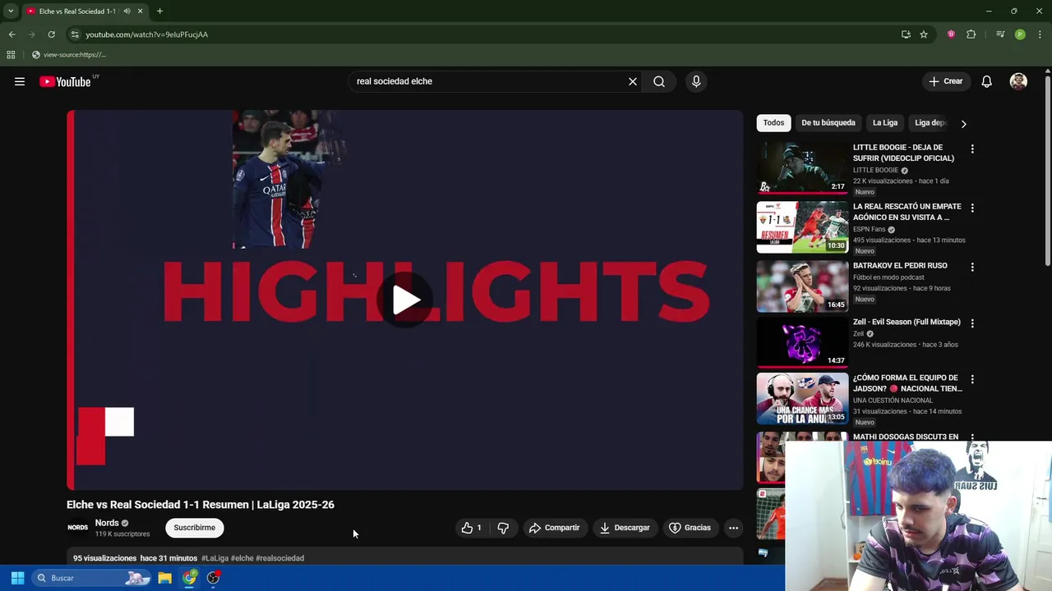Mute the tab using the speaker icon

tap(127, 11)
